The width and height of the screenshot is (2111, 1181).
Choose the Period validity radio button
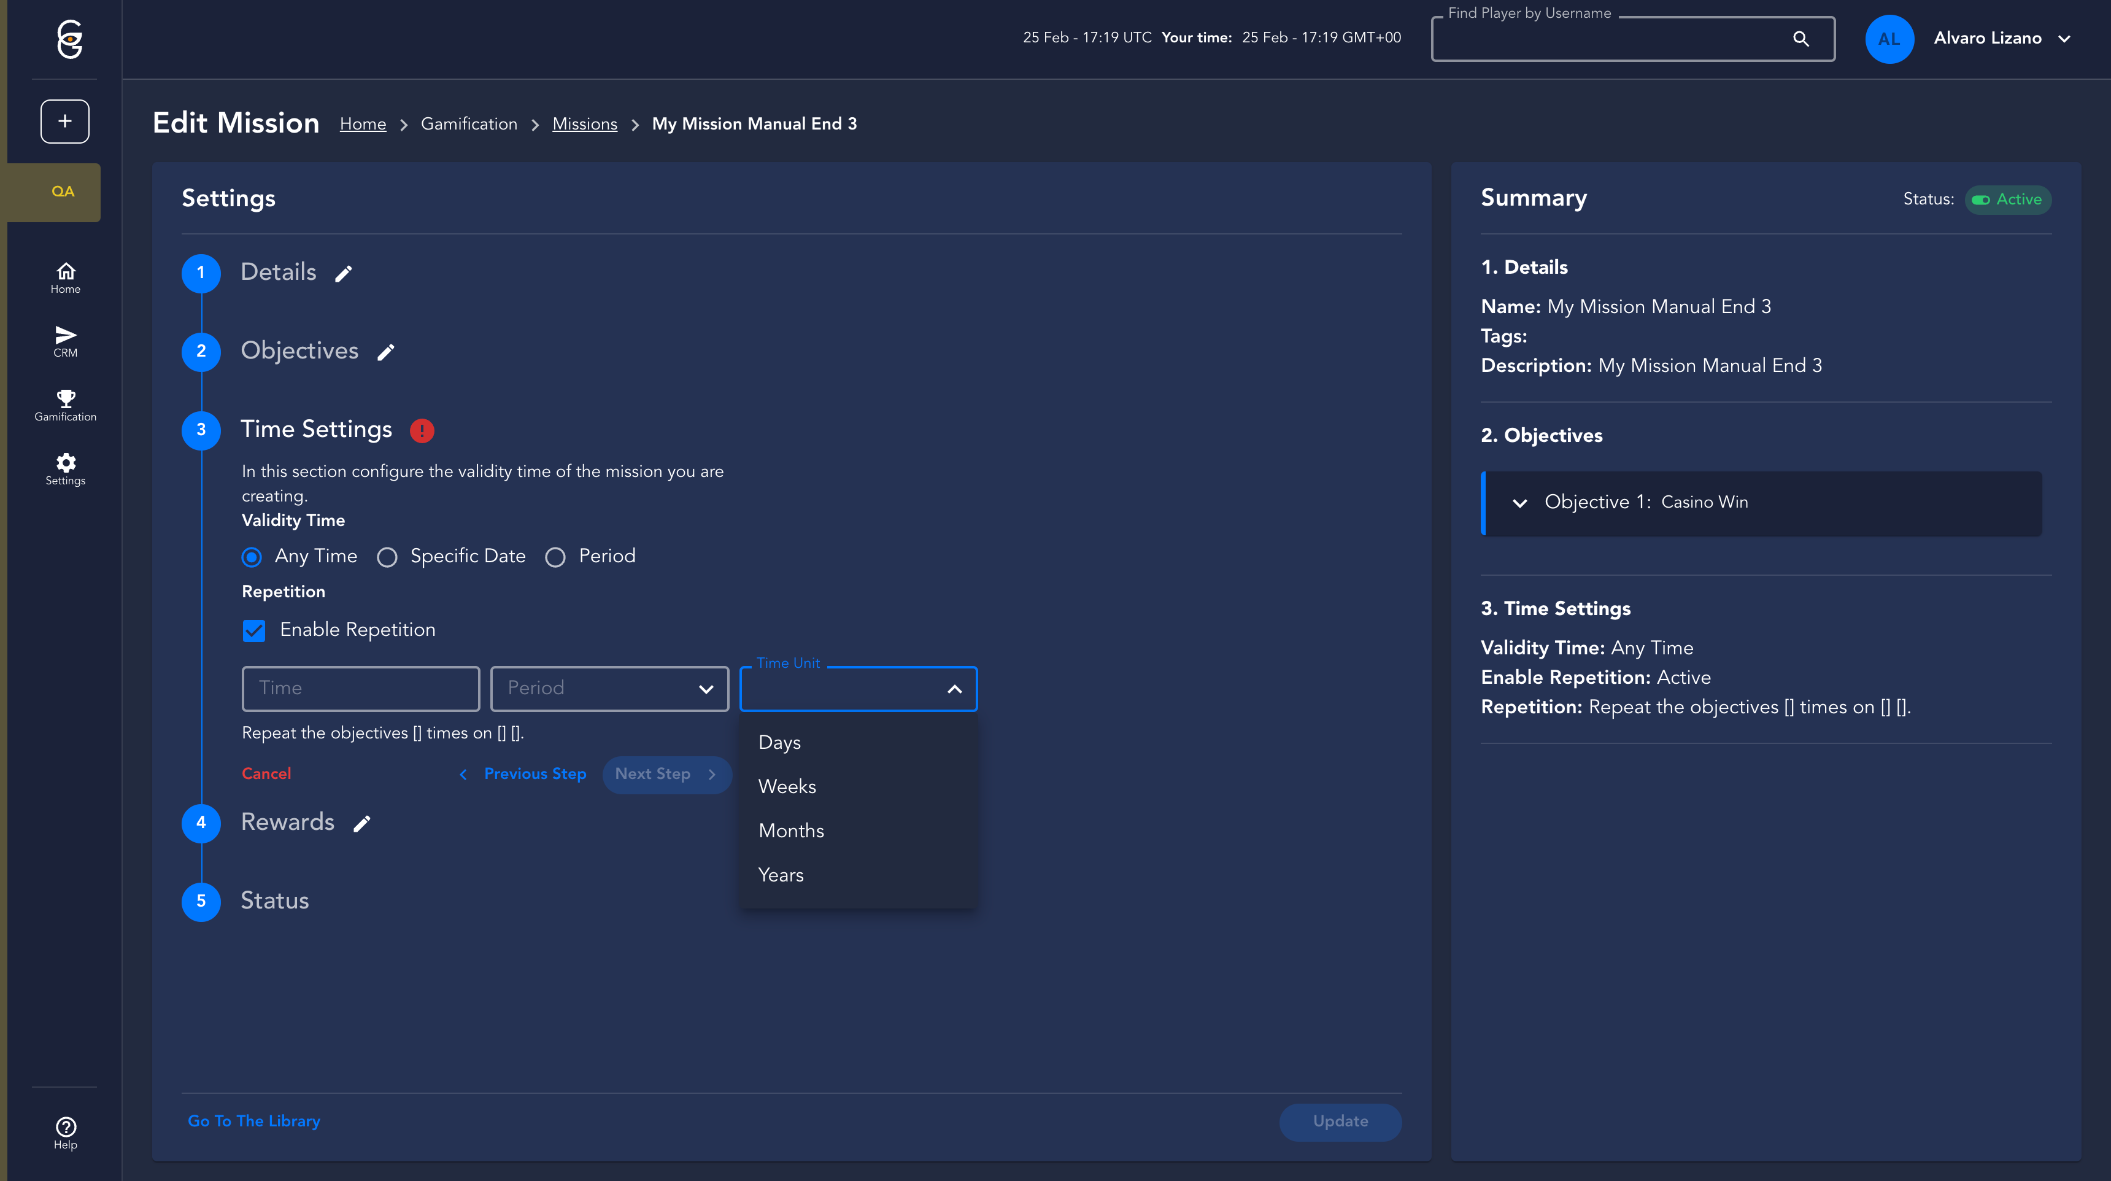pyautogui.click(x=555, y=557)
